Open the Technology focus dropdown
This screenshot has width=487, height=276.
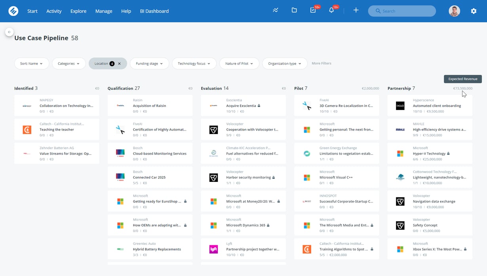194,63
